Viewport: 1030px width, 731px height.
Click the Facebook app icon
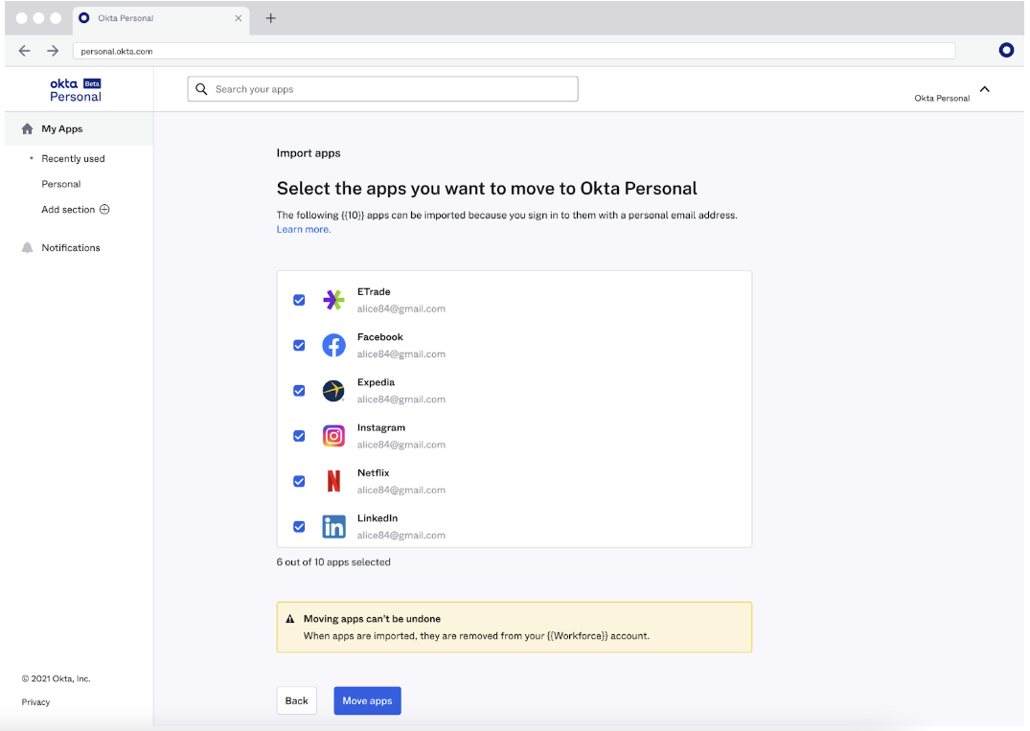pyautogui.click(x=333, y=345)
